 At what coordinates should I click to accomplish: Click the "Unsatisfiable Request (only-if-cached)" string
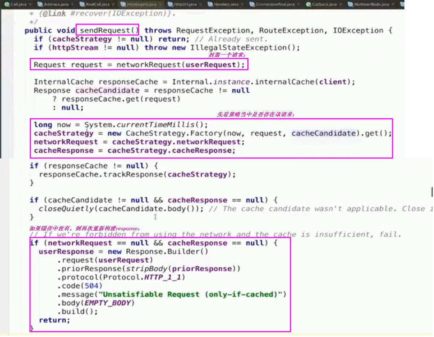coord(190,295)
